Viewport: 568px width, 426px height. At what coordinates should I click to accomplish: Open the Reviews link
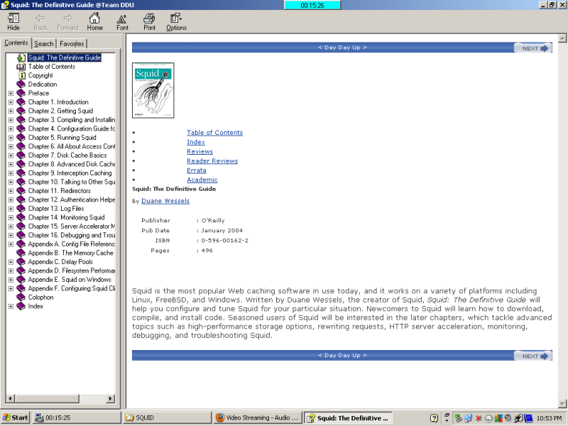[200, 151]
